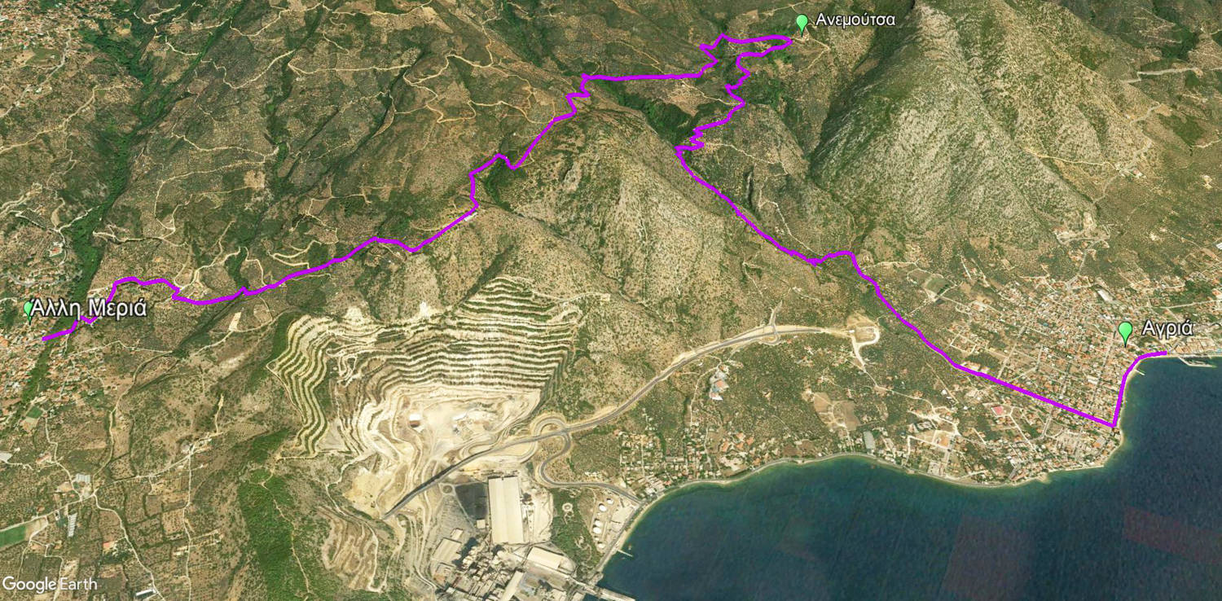Click the green Ανεμούτσα placemark pin
Viewport: 1222px width, 601px height.
pyautogui.click(x=802, y=23)
